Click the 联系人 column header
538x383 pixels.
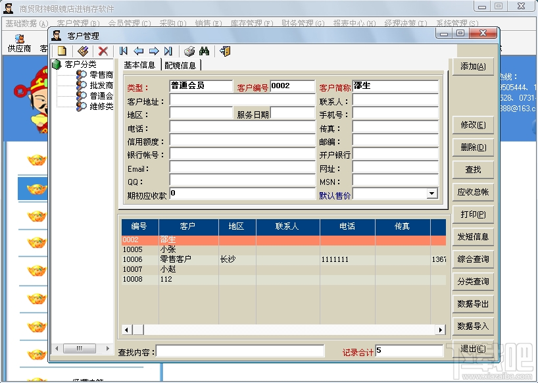coord(287,226)
